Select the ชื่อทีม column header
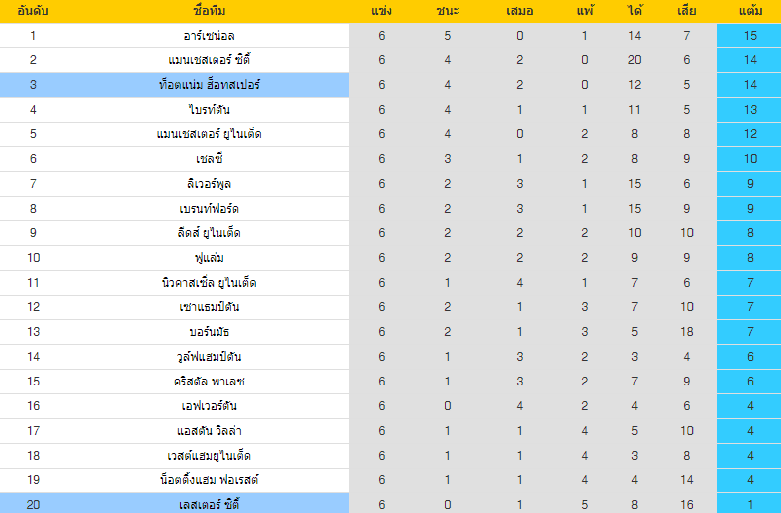The height and width of the screenshot is (513, 781). click(x=210, y=11)
